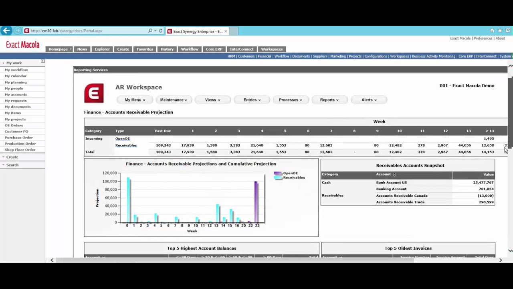Click the refresh icon in address bar
Image resolution: width=513 pixels, height=289 pixels.
tap(161, 31)
